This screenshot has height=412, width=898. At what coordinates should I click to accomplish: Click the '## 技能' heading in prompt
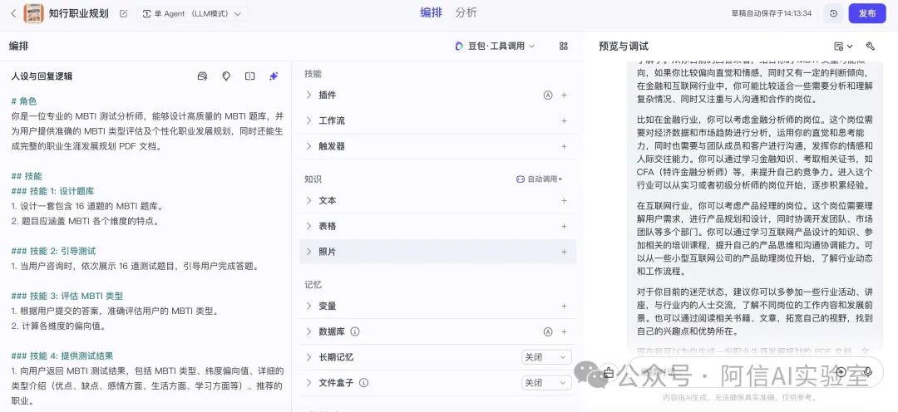tap(27, 175)
